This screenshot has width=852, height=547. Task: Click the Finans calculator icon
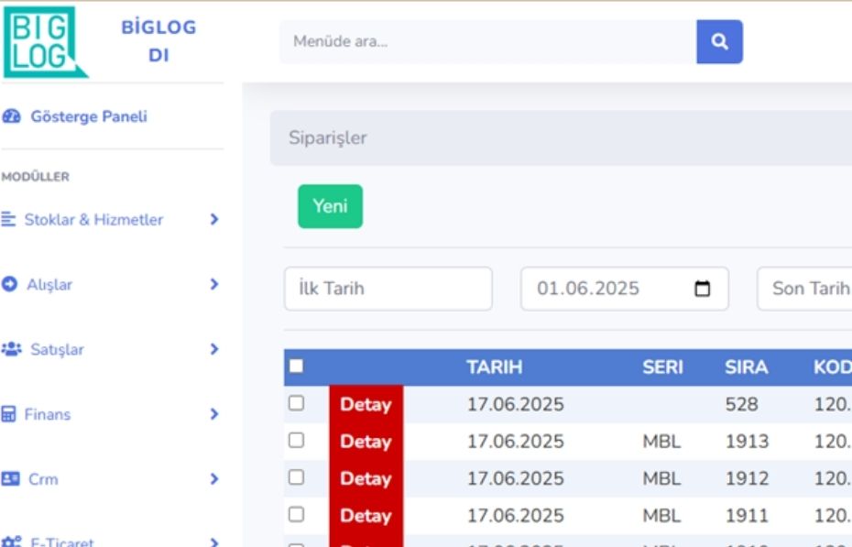(9, 415)
